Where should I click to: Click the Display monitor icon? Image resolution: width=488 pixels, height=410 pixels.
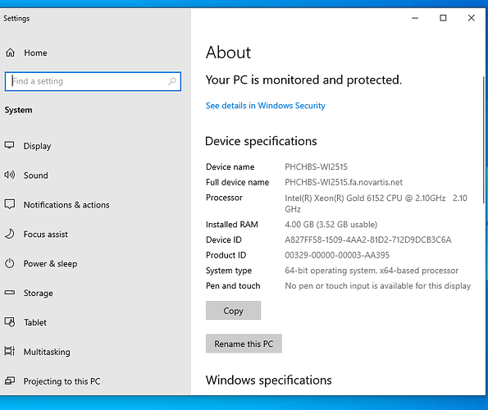[9, 145]
